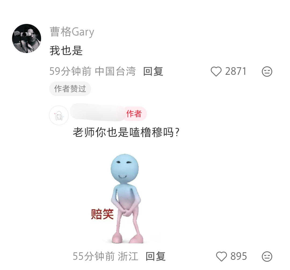Reply to the author's comment via 回复
The image size is (290, 270).
155,256
